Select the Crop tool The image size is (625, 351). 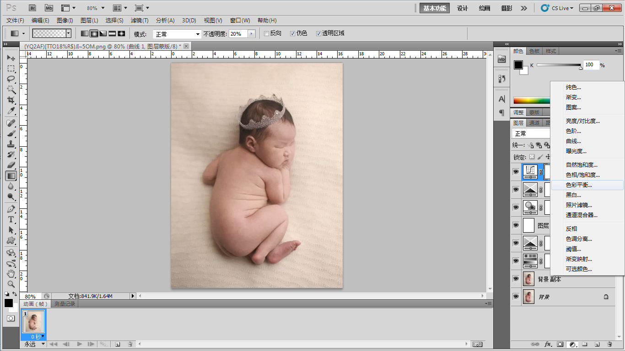11,100
